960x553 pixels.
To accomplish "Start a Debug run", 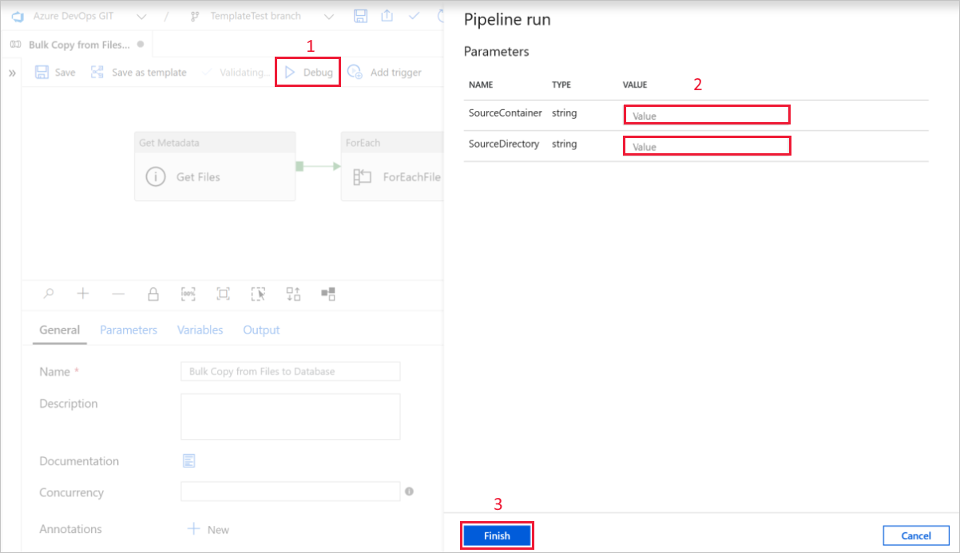I will point(308,73).
